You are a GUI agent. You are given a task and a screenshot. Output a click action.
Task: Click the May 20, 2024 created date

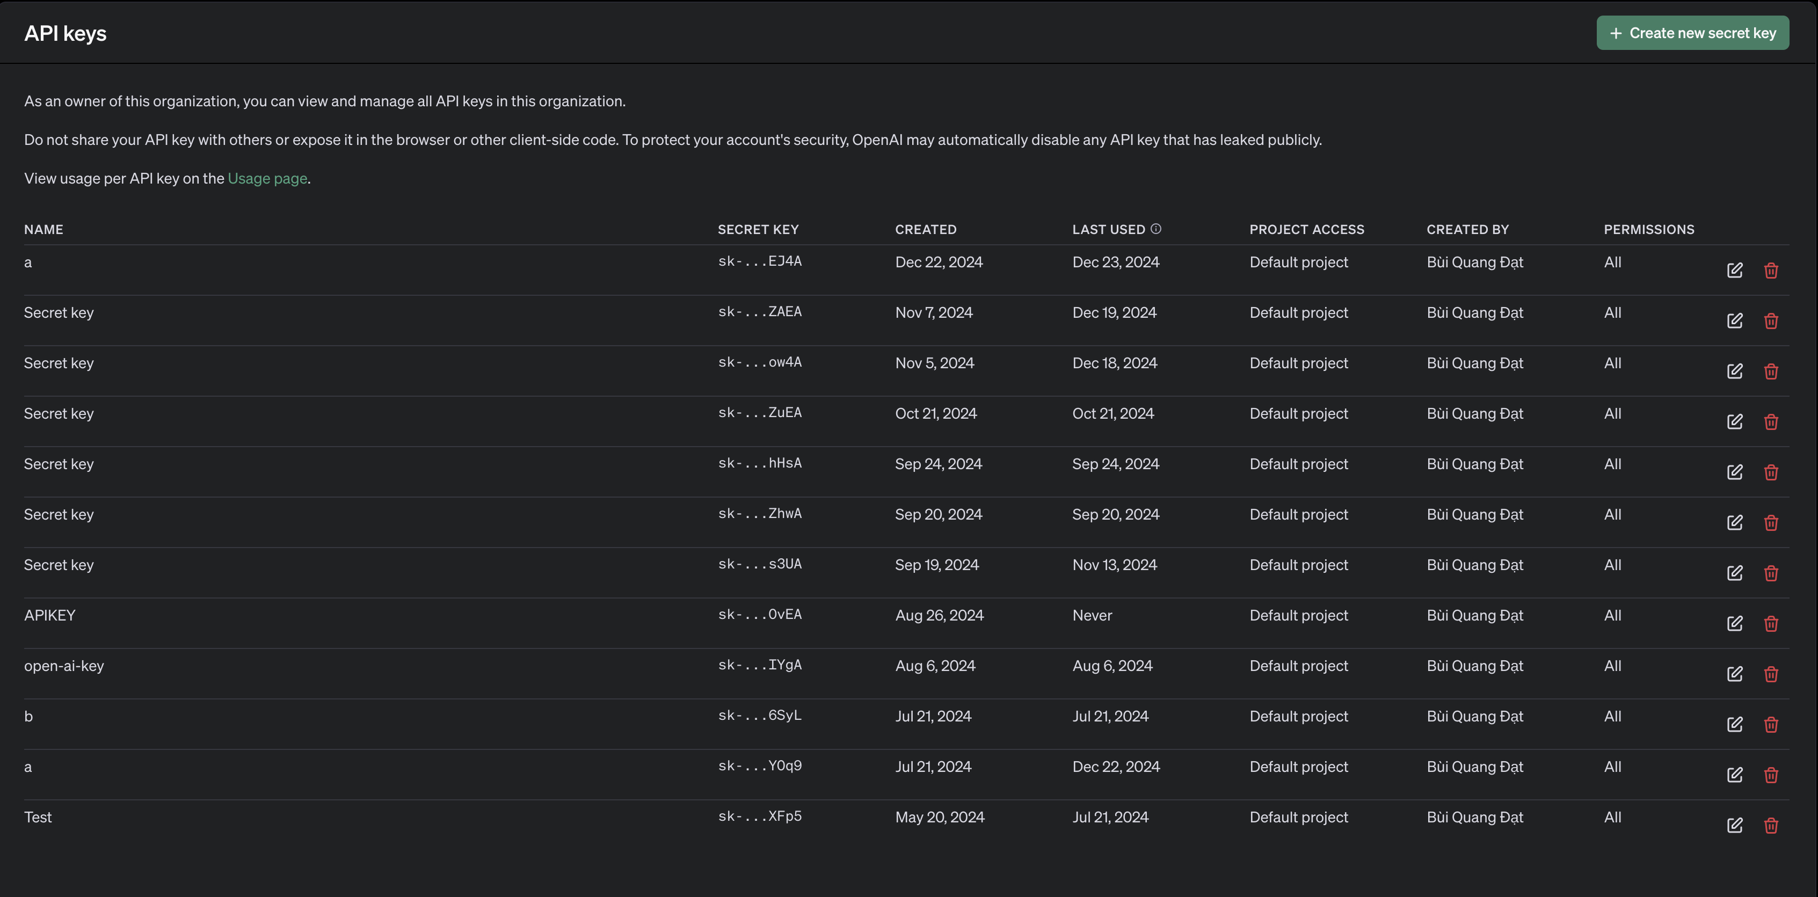pos(940,817)
